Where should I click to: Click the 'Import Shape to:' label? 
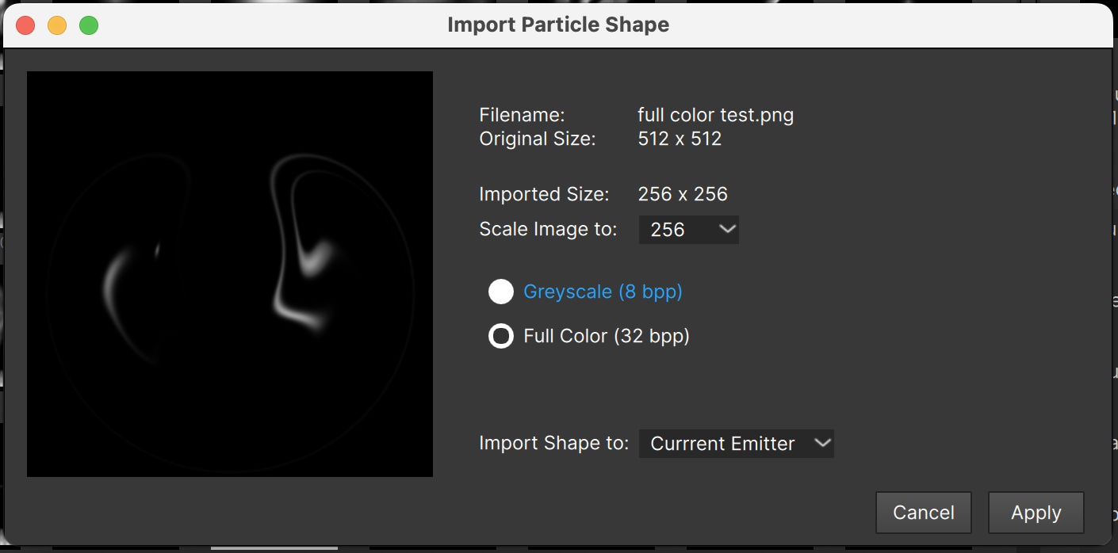pyautogui.click(x=554, y=444)
